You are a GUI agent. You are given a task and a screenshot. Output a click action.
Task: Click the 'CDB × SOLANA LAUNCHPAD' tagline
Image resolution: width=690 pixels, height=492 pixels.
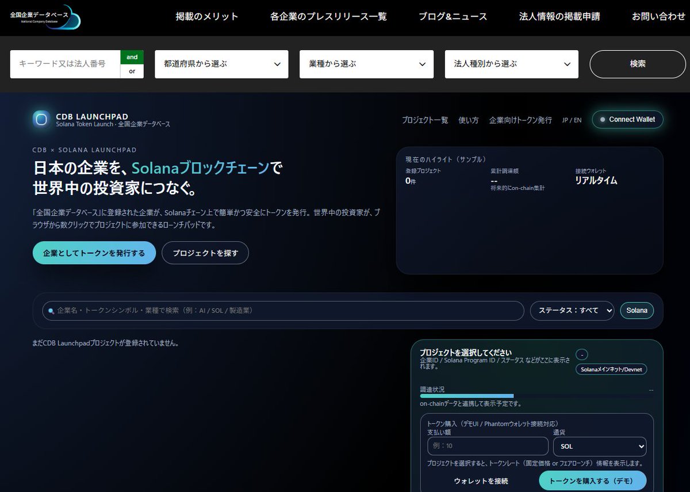[85, 150]
